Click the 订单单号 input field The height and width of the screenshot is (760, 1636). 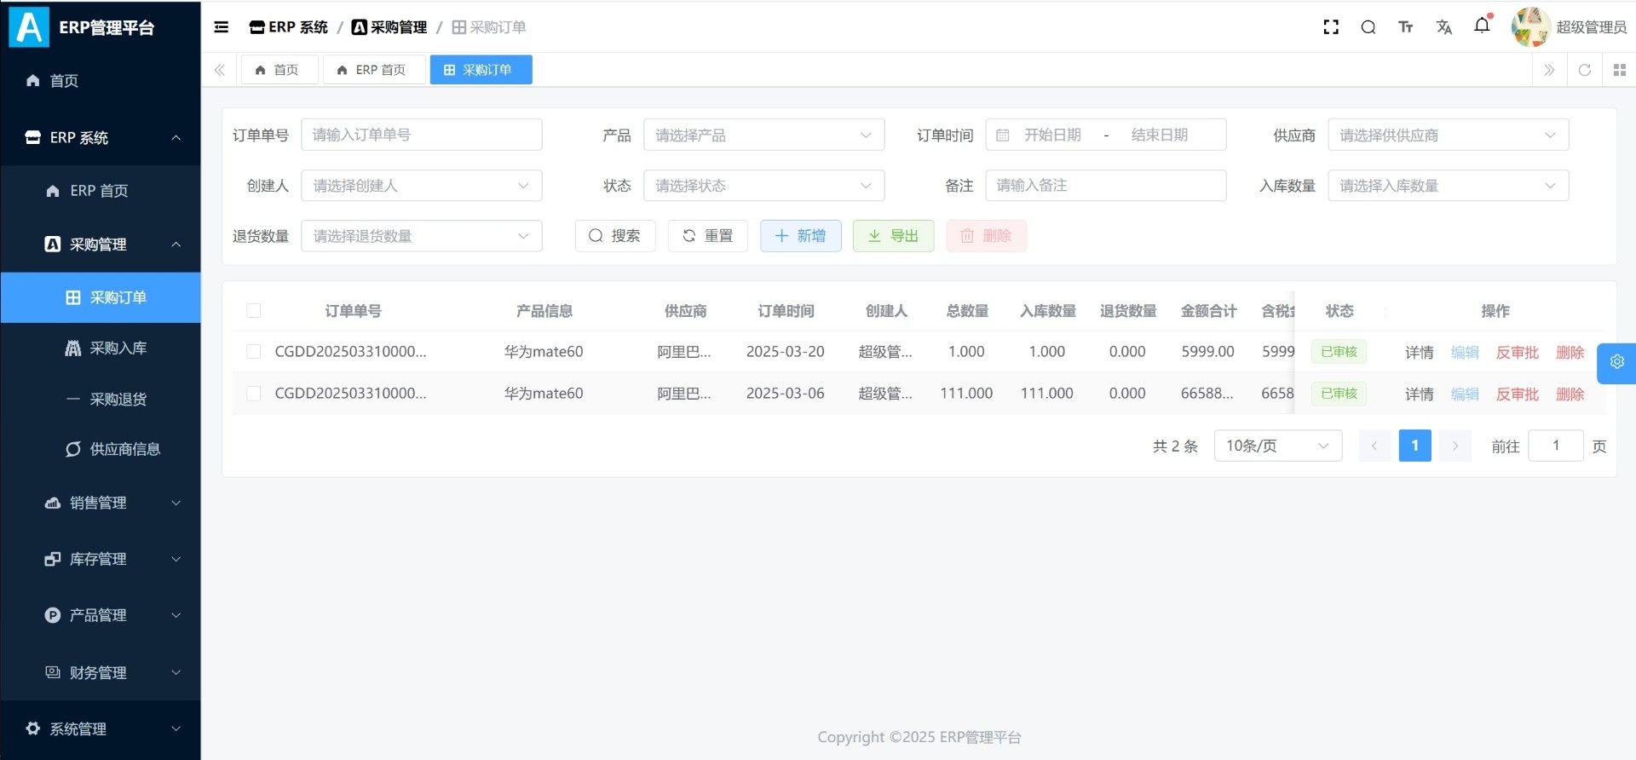point(421,135)
